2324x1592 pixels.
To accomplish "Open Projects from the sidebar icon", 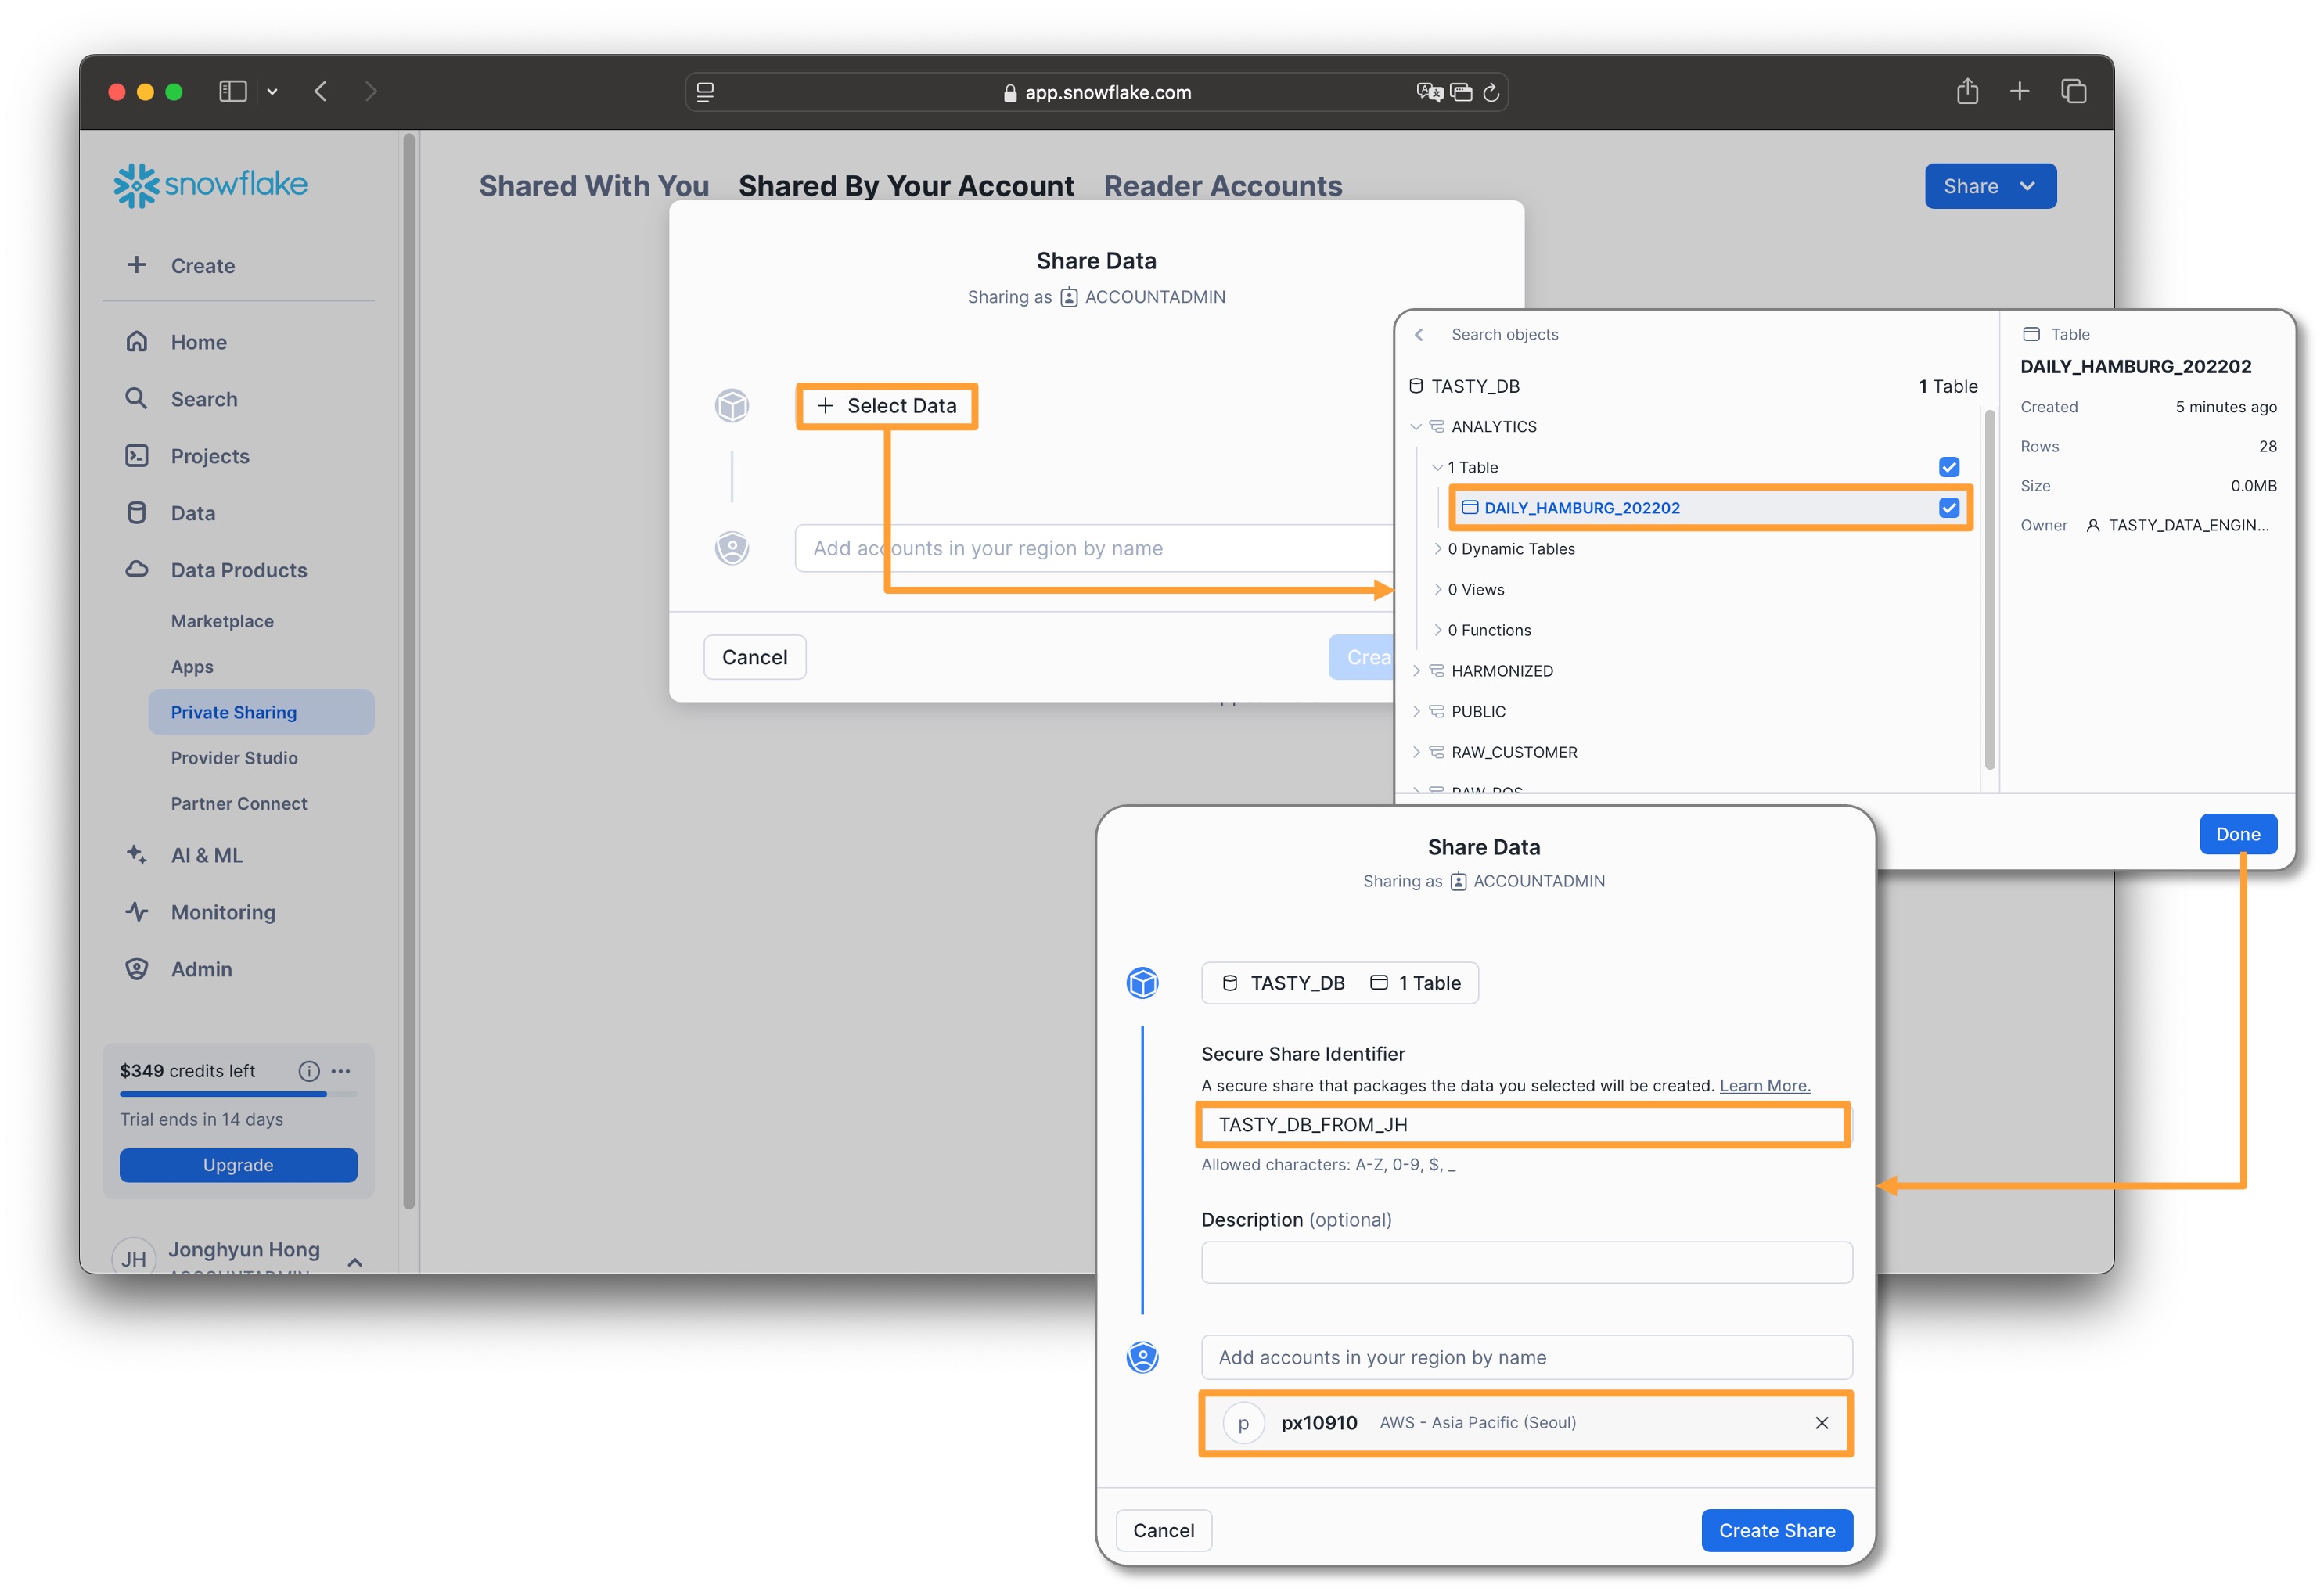I will pos(137,456).
